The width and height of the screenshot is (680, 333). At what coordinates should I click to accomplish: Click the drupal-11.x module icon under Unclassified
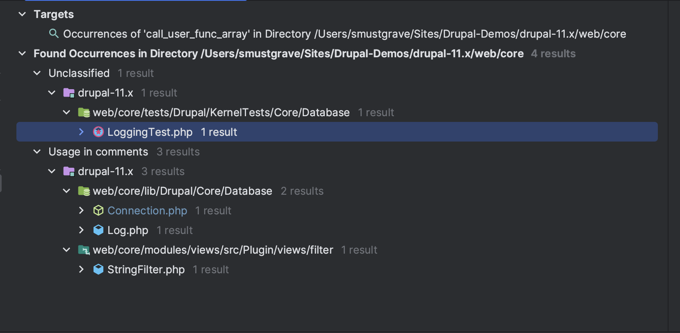click(x=69, y=93)
